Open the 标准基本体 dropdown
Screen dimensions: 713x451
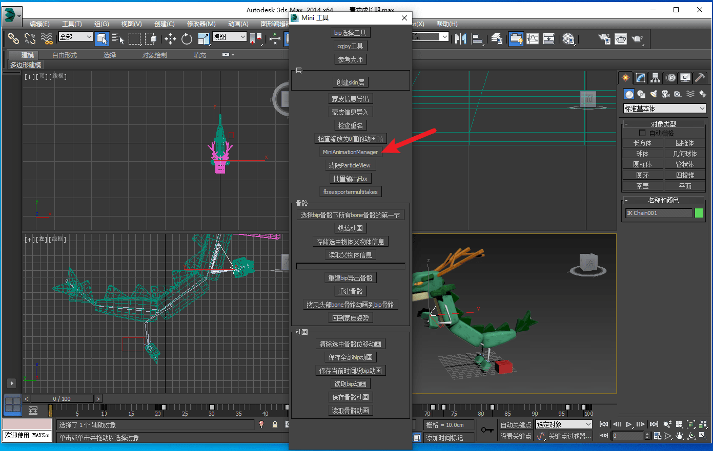665,109
